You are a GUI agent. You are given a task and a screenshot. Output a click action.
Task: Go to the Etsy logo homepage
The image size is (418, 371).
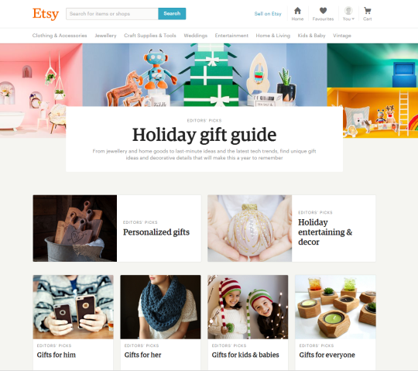pyautogui.click(x=46, y=14)
